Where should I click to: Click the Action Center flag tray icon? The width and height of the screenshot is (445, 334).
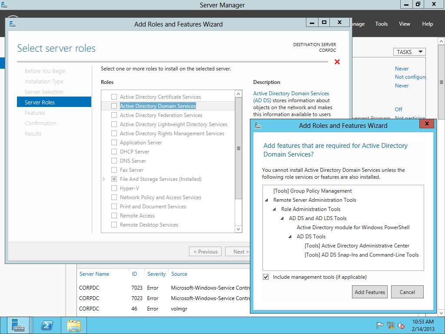[380, 325]
